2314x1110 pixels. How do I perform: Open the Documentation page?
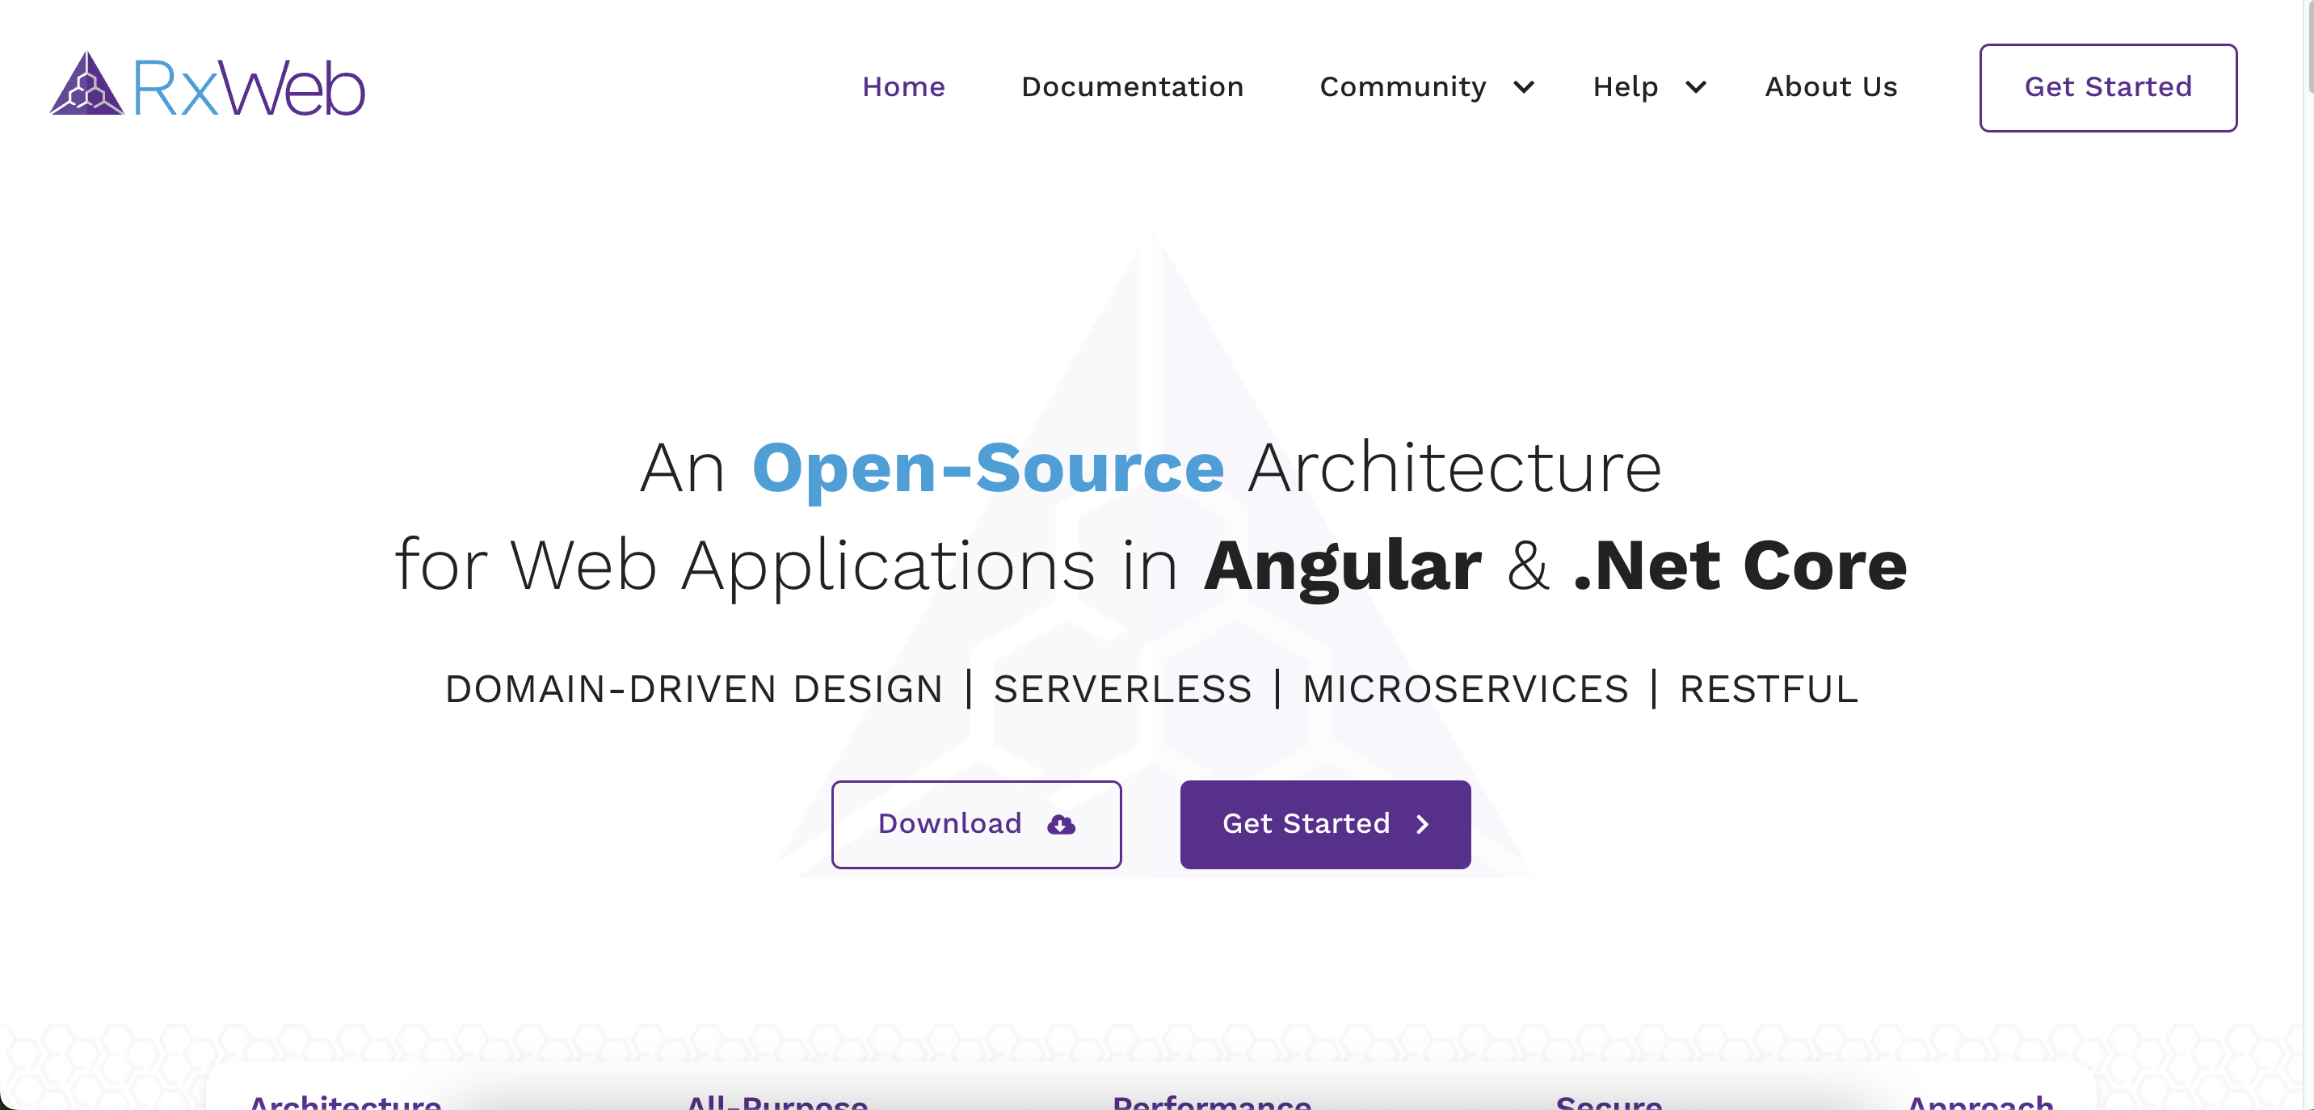click(1132, 87)
